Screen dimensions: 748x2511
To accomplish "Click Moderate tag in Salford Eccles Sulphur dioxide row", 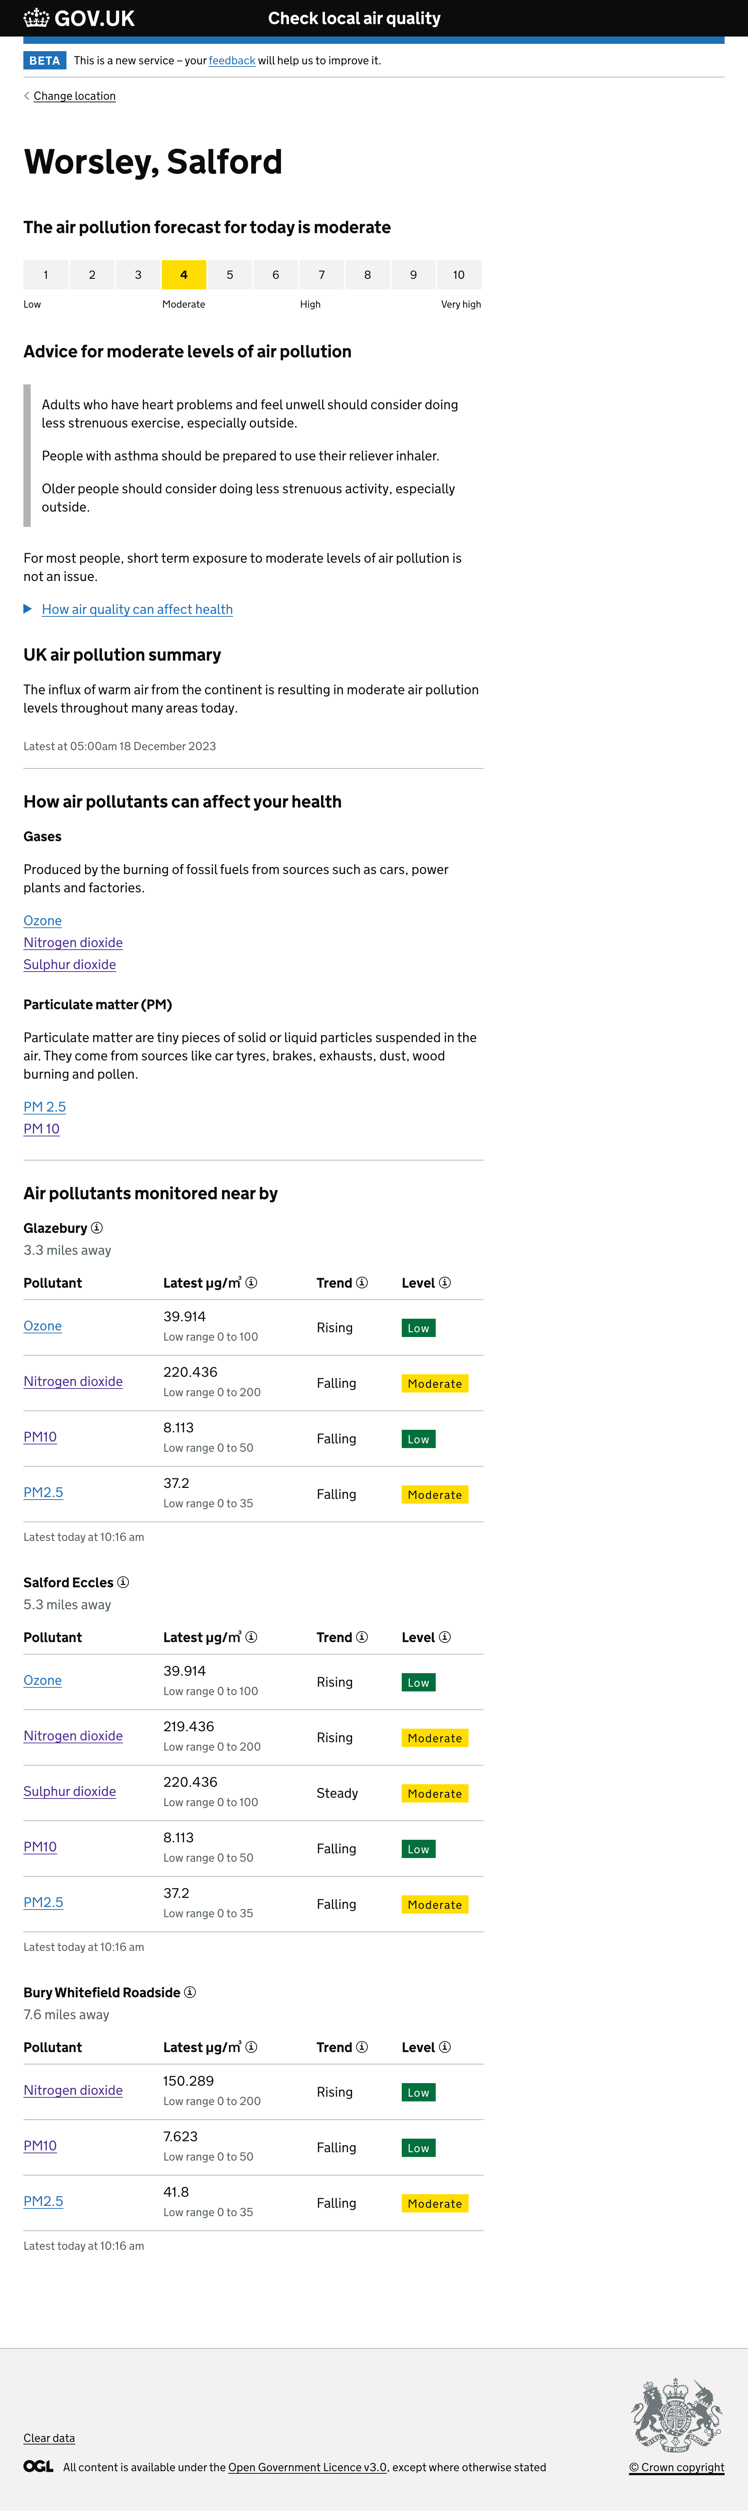I will (x=435, y=1794).
